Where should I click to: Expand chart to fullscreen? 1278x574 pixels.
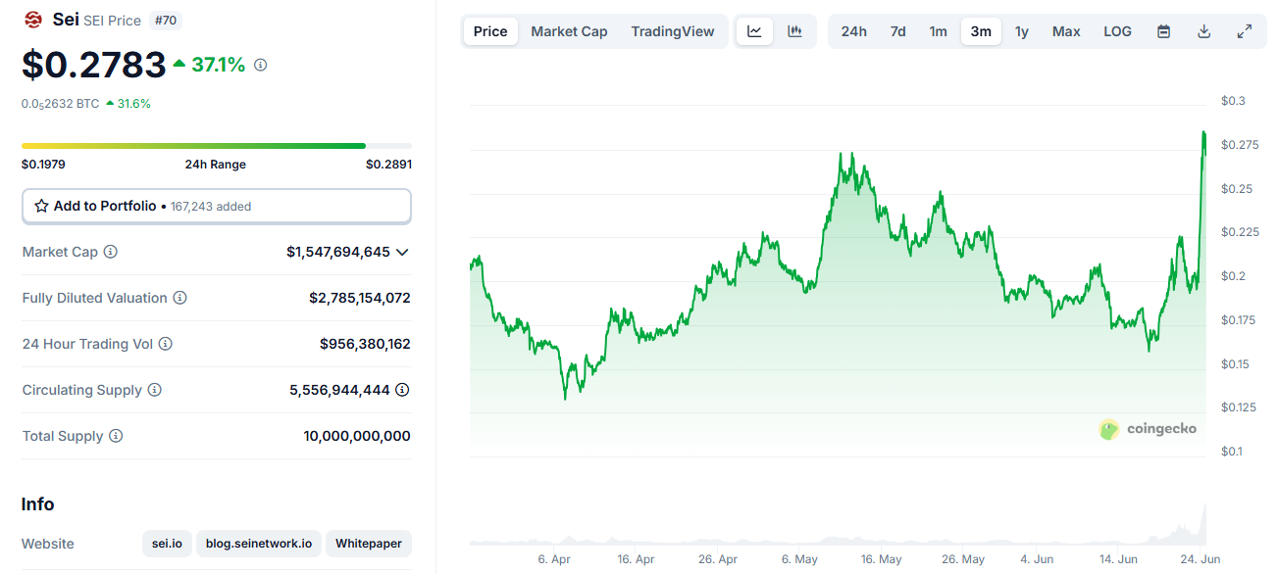(1244, 31)
